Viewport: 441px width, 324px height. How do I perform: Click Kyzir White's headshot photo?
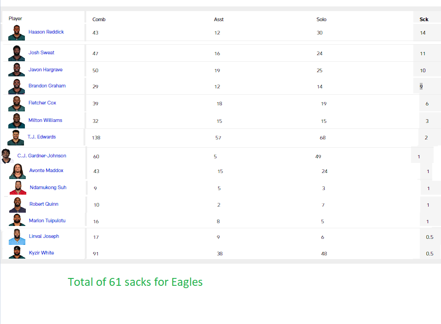(17, 253)
